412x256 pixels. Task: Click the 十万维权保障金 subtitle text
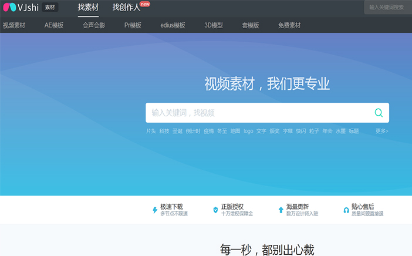237,214
